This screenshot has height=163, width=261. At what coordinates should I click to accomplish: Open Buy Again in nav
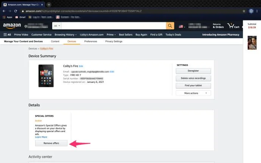[141, 35]
